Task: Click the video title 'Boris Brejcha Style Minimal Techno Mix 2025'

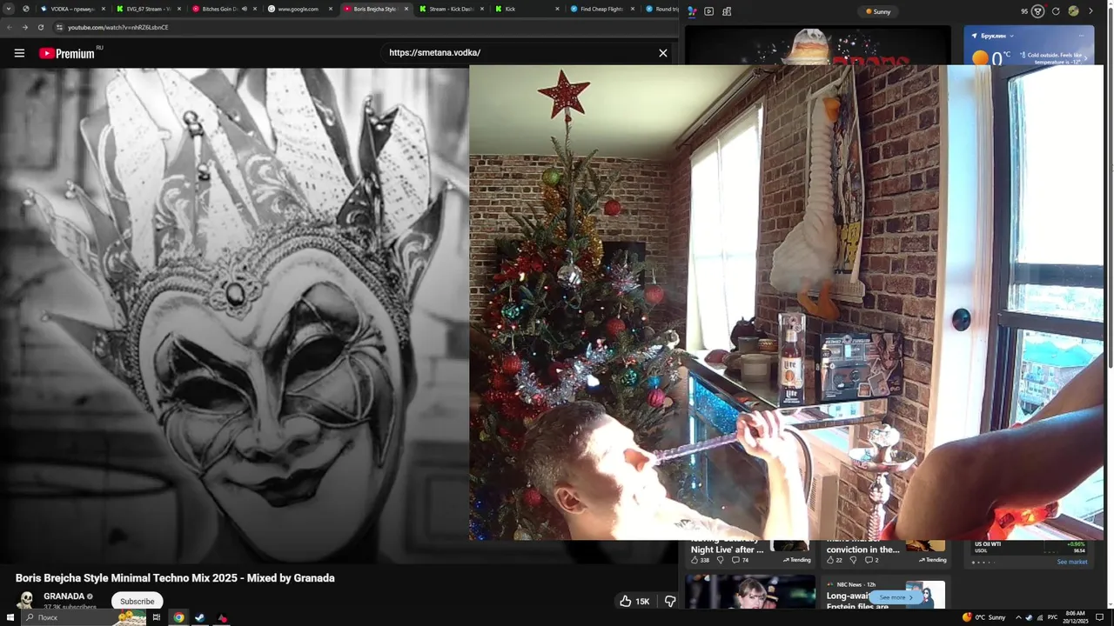Action: [x=175, y=578]
